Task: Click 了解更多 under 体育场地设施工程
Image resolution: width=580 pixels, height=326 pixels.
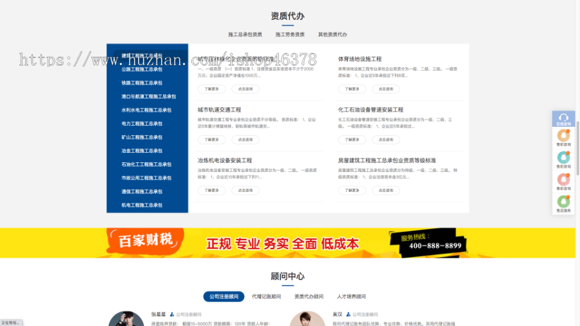Action: 352,89
